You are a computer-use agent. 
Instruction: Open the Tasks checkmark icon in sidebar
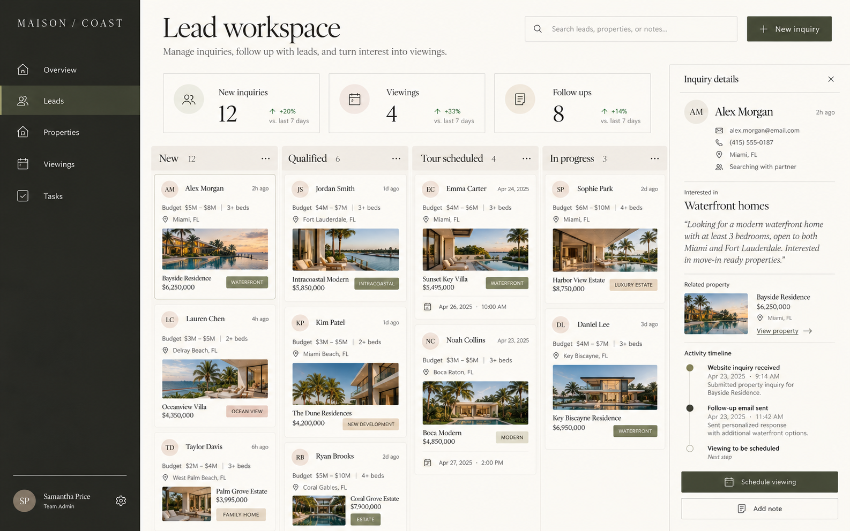coord(23,196)
